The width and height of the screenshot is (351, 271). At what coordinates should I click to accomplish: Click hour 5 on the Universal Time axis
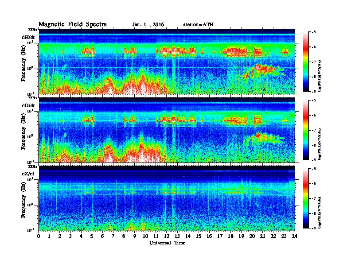click(92, 236)
